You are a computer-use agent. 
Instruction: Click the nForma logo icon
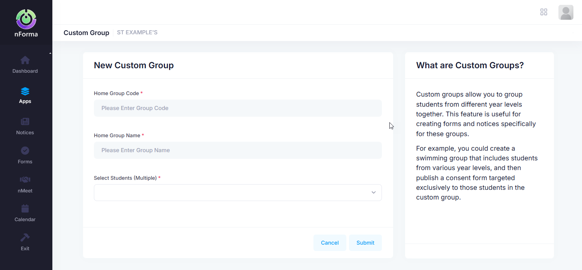tap(26, 19)
